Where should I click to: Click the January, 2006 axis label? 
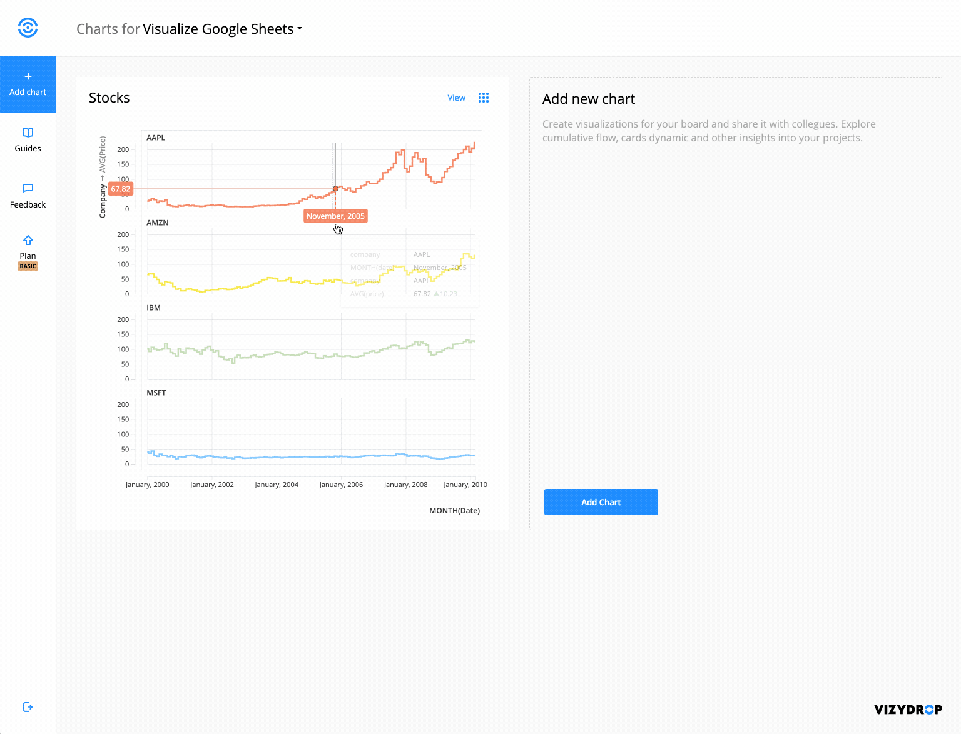[341, 485]
